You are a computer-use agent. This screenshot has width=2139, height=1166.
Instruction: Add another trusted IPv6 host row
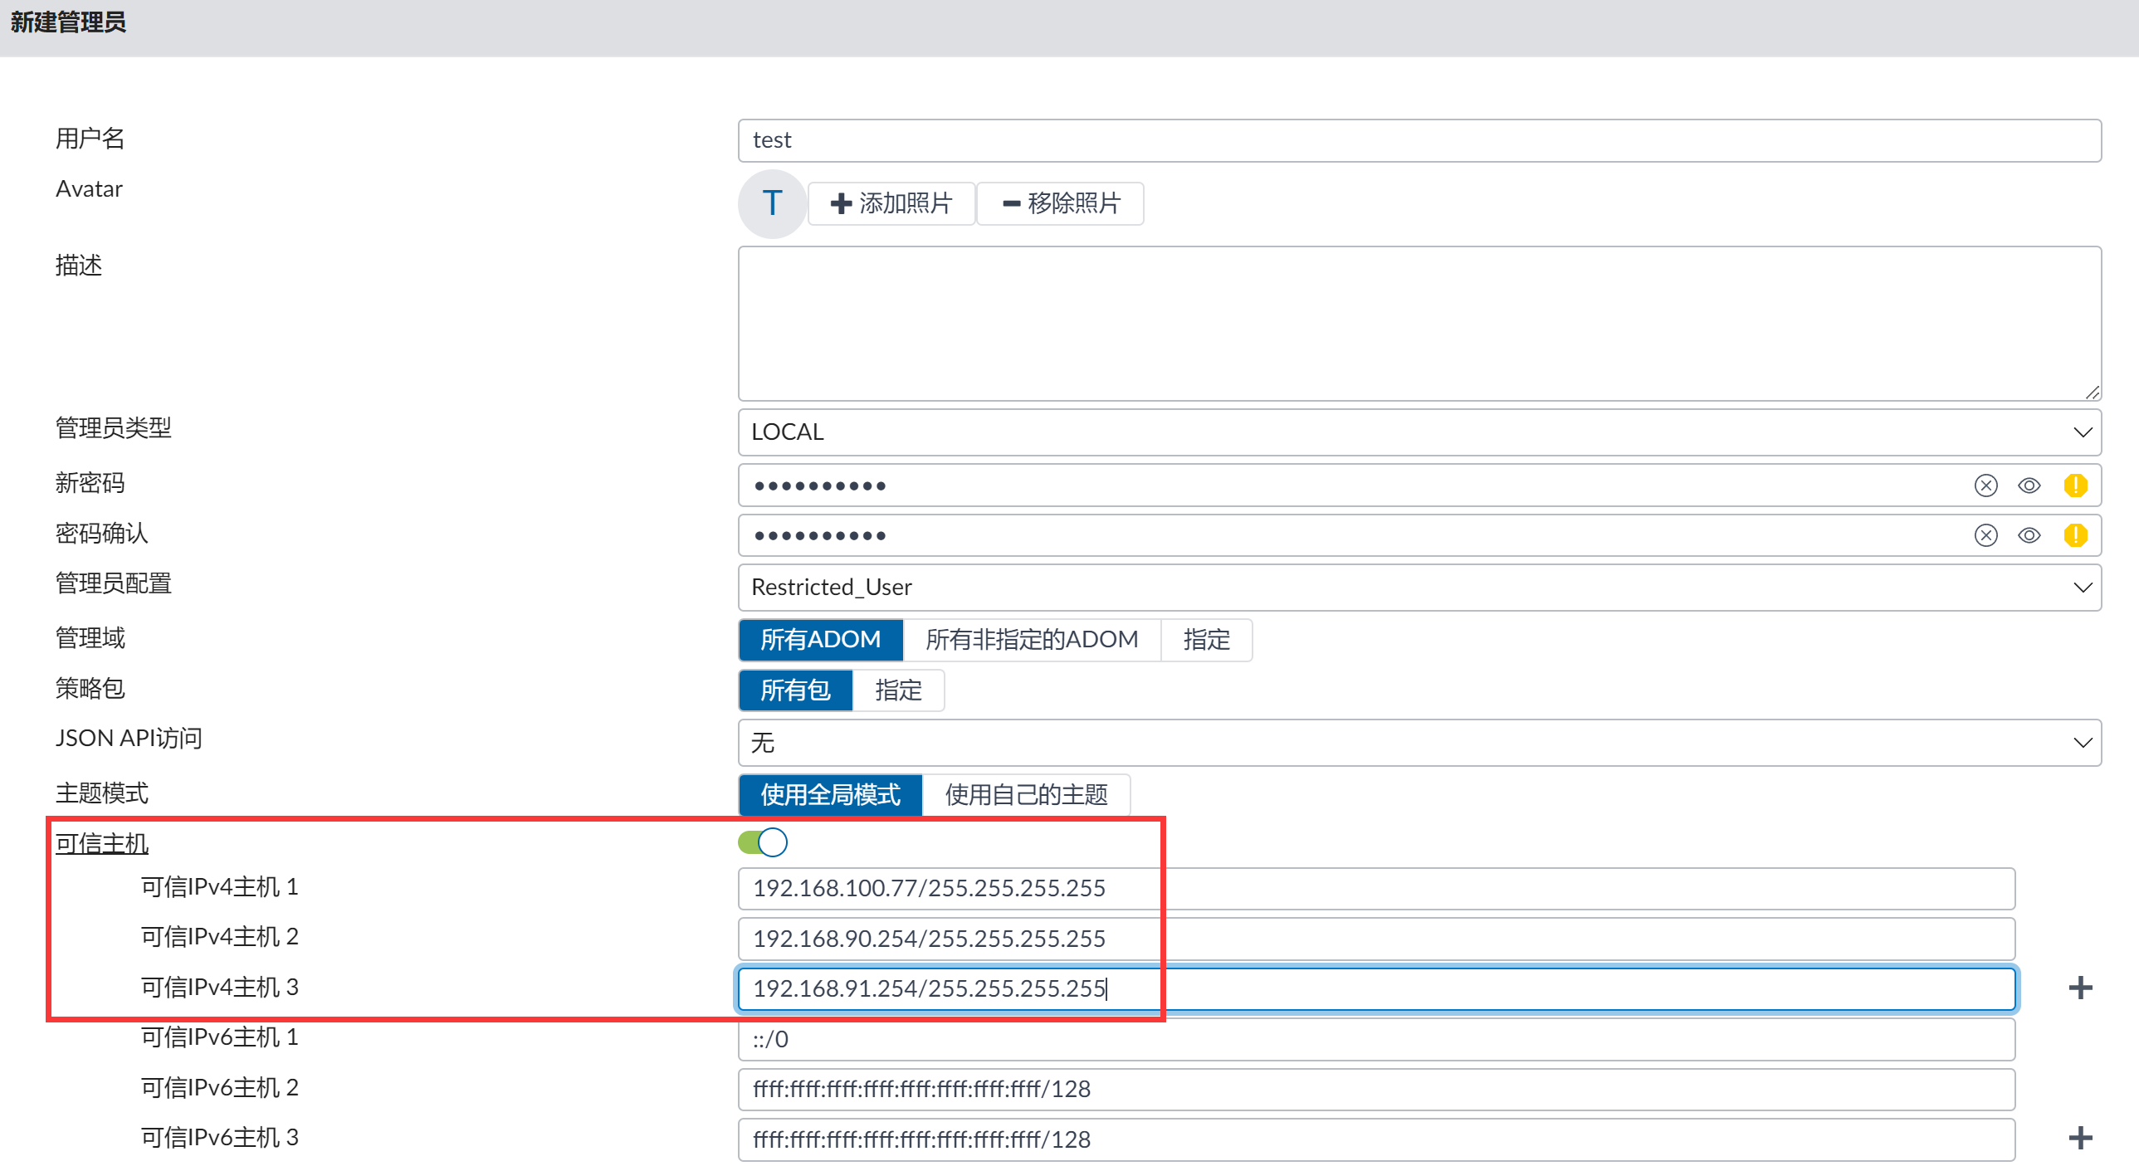pos(2079,1137)
